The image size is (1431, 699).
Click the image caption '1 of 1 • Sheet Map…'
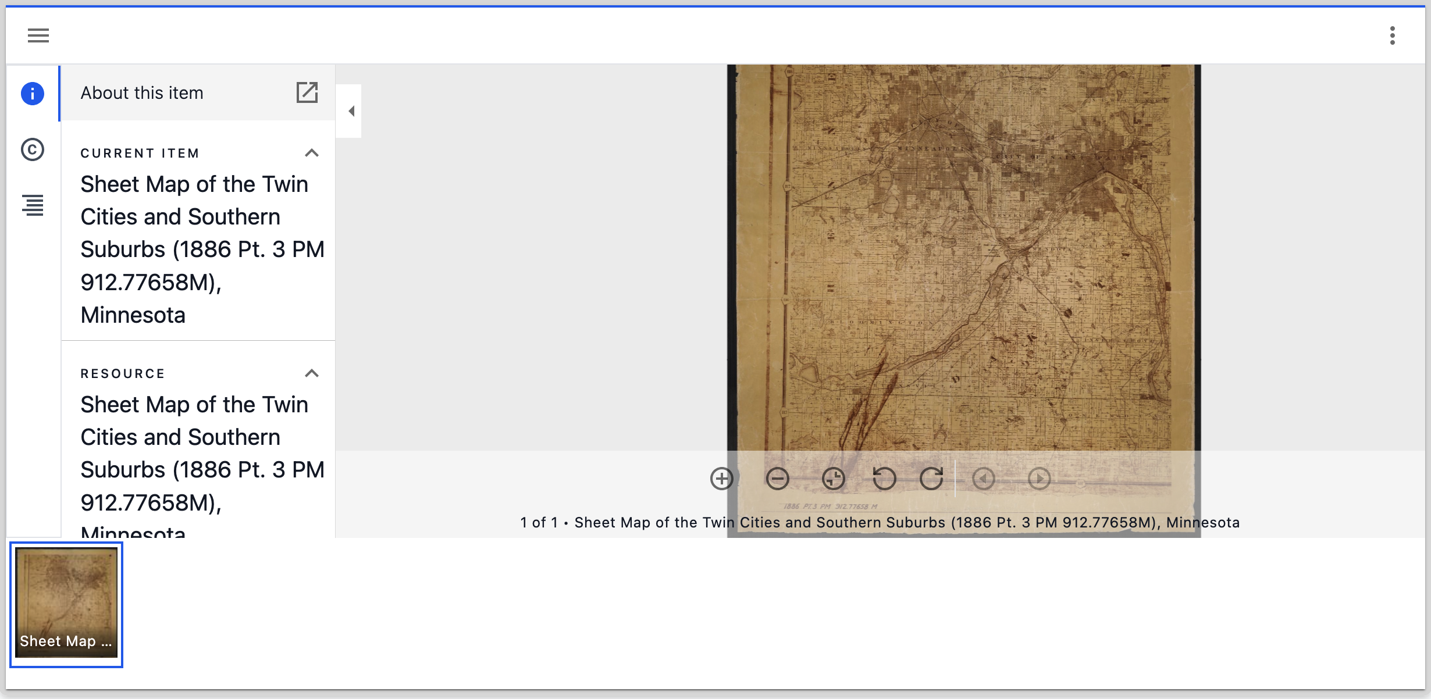coord(880,522)
